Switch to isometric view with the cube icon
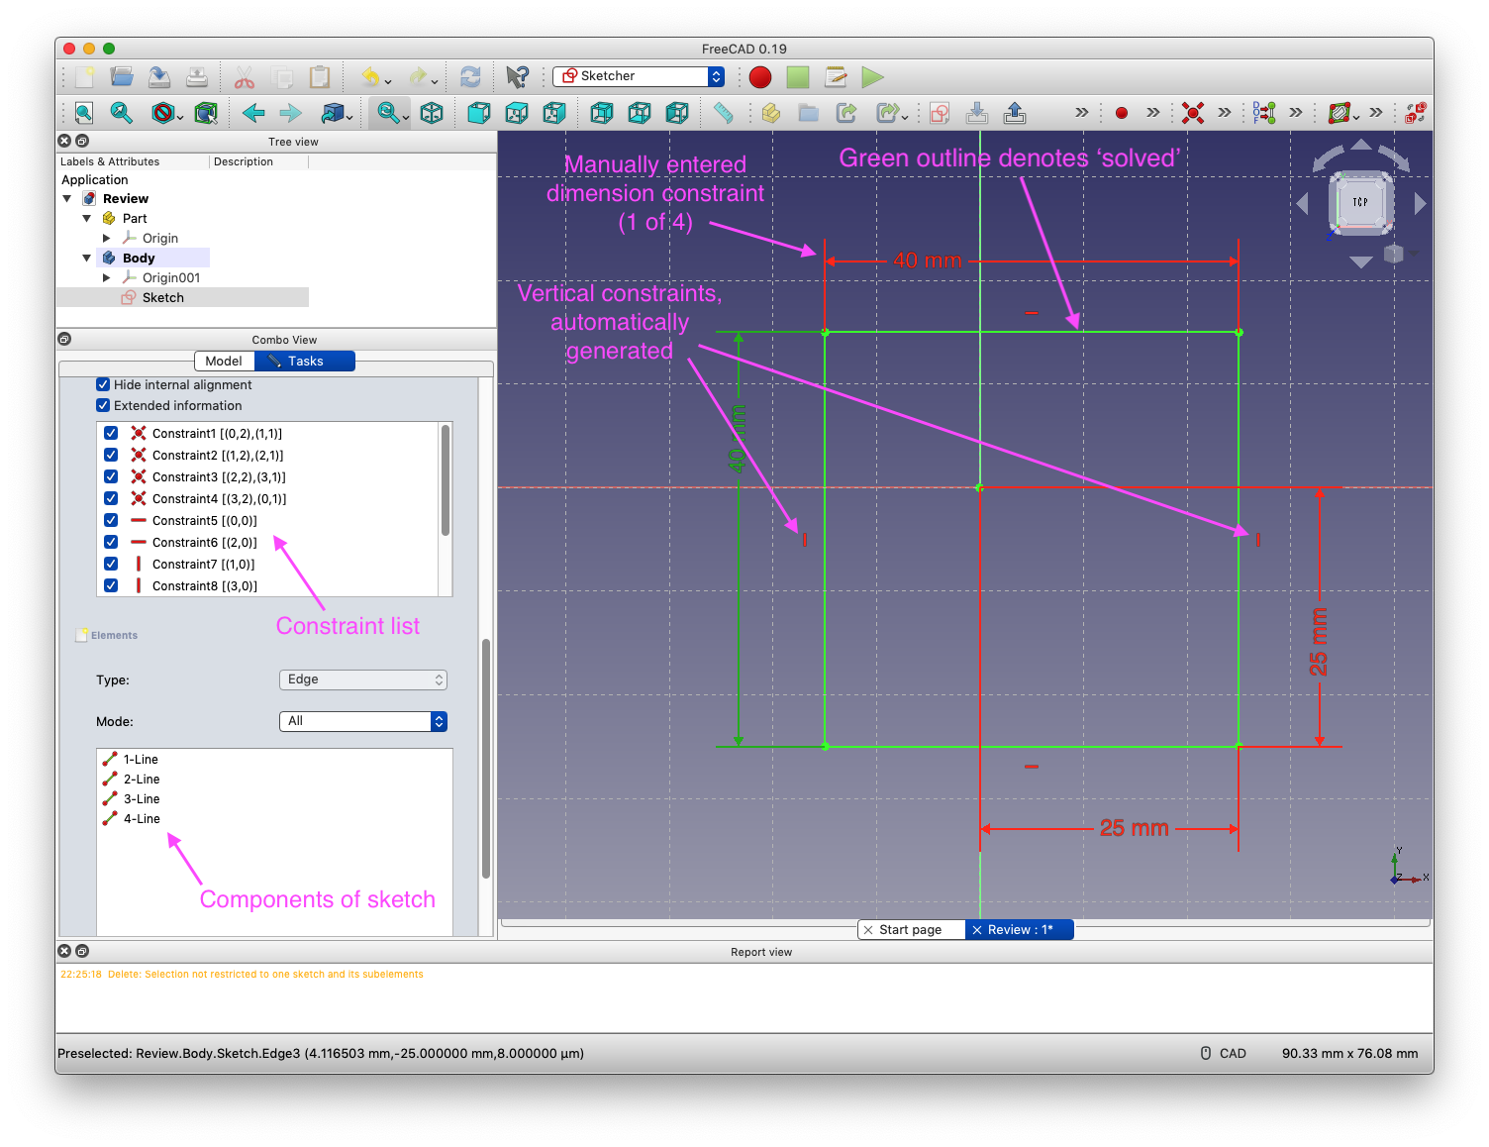The height and width of the screenshot is (1147, 1489). click(x=433, y=112)
